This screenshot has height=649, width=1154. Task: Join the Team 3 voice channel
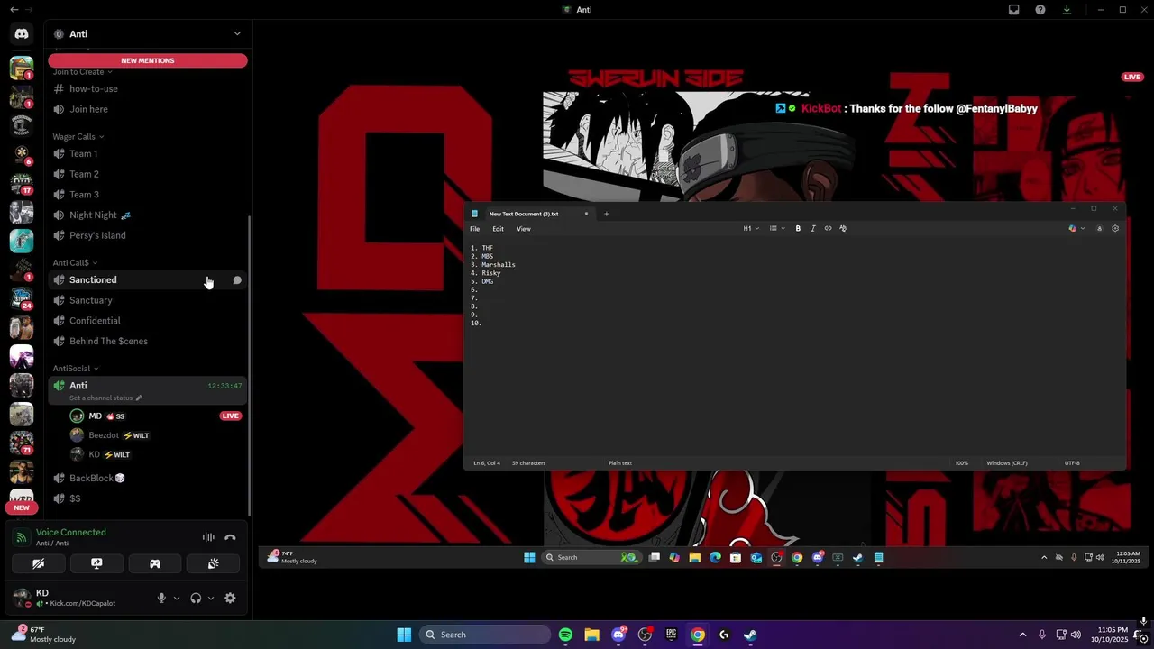(x=148, y=195)
